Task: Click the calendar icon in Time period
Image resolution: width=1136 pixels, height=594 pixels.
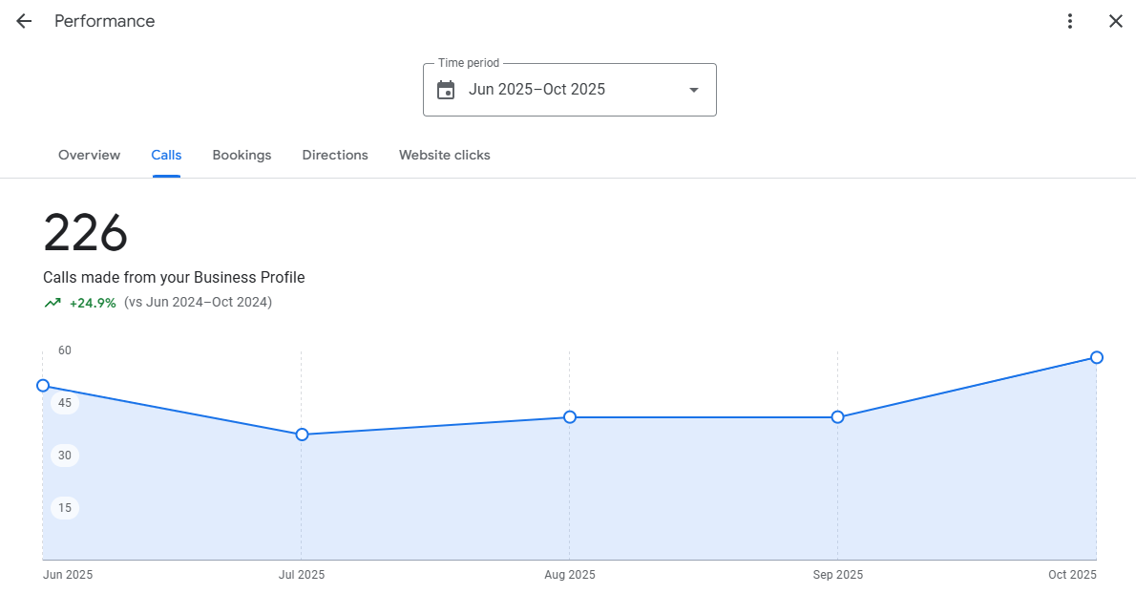Action: click(446, 89)
